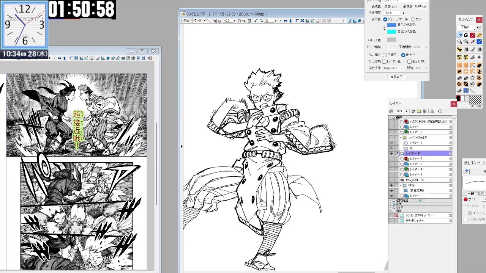
Task: Click the rotation angle field showing 22
Action: pos(268,21)
